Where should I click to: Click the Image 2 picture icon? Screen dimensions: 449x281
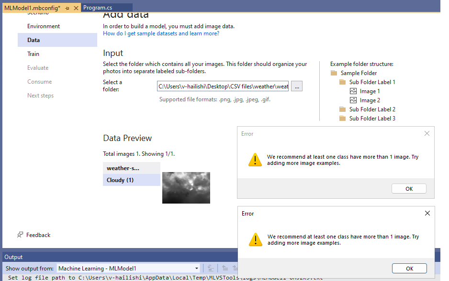pyautogui.click(x=354, y=100)
